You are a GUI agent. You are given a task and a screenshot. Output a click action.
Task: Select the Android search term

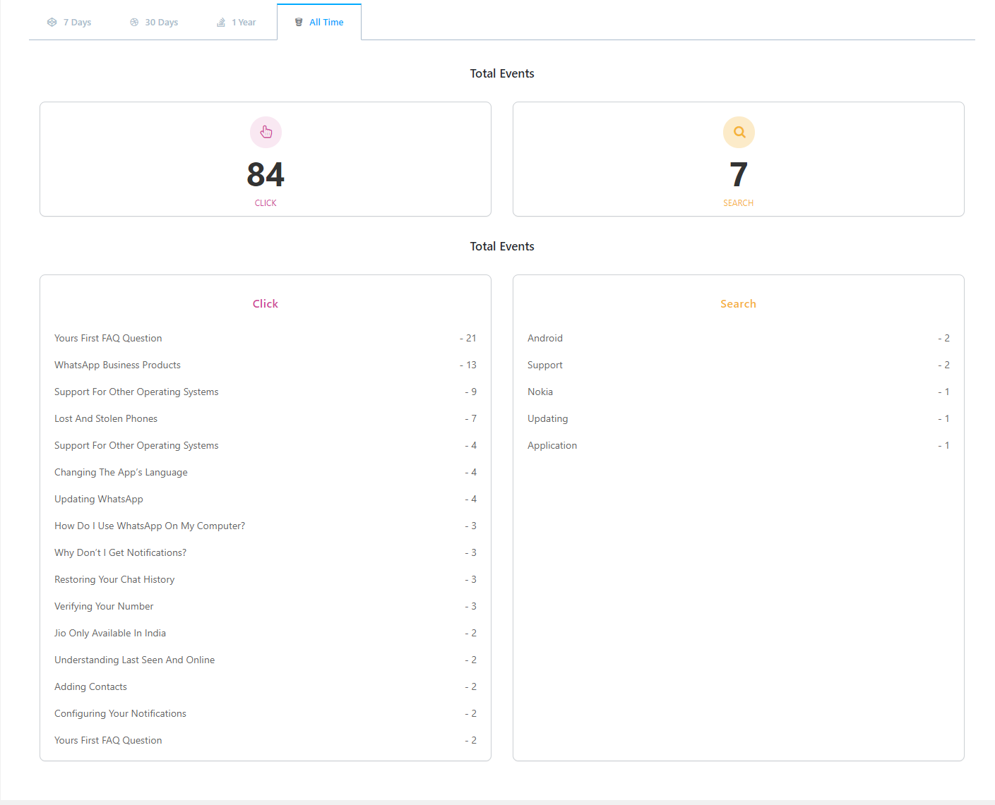tap(545, 339)
